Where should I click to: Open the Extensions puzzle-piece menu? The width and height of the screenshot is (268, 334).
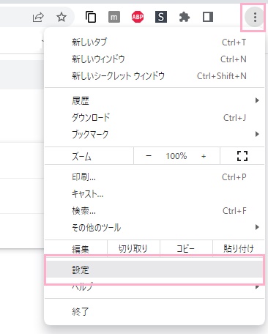pos(185,17)
